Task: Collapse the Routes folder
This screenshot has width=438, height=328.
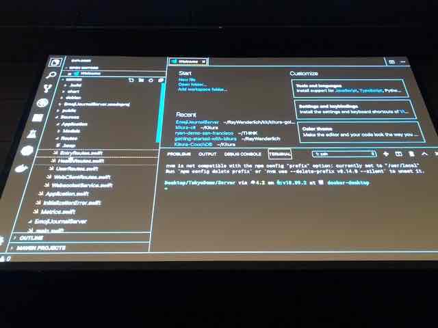Action: [68, 138]
